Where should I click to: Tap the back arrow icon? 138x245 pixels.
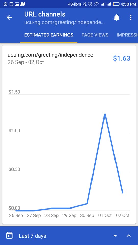[9, 18]
